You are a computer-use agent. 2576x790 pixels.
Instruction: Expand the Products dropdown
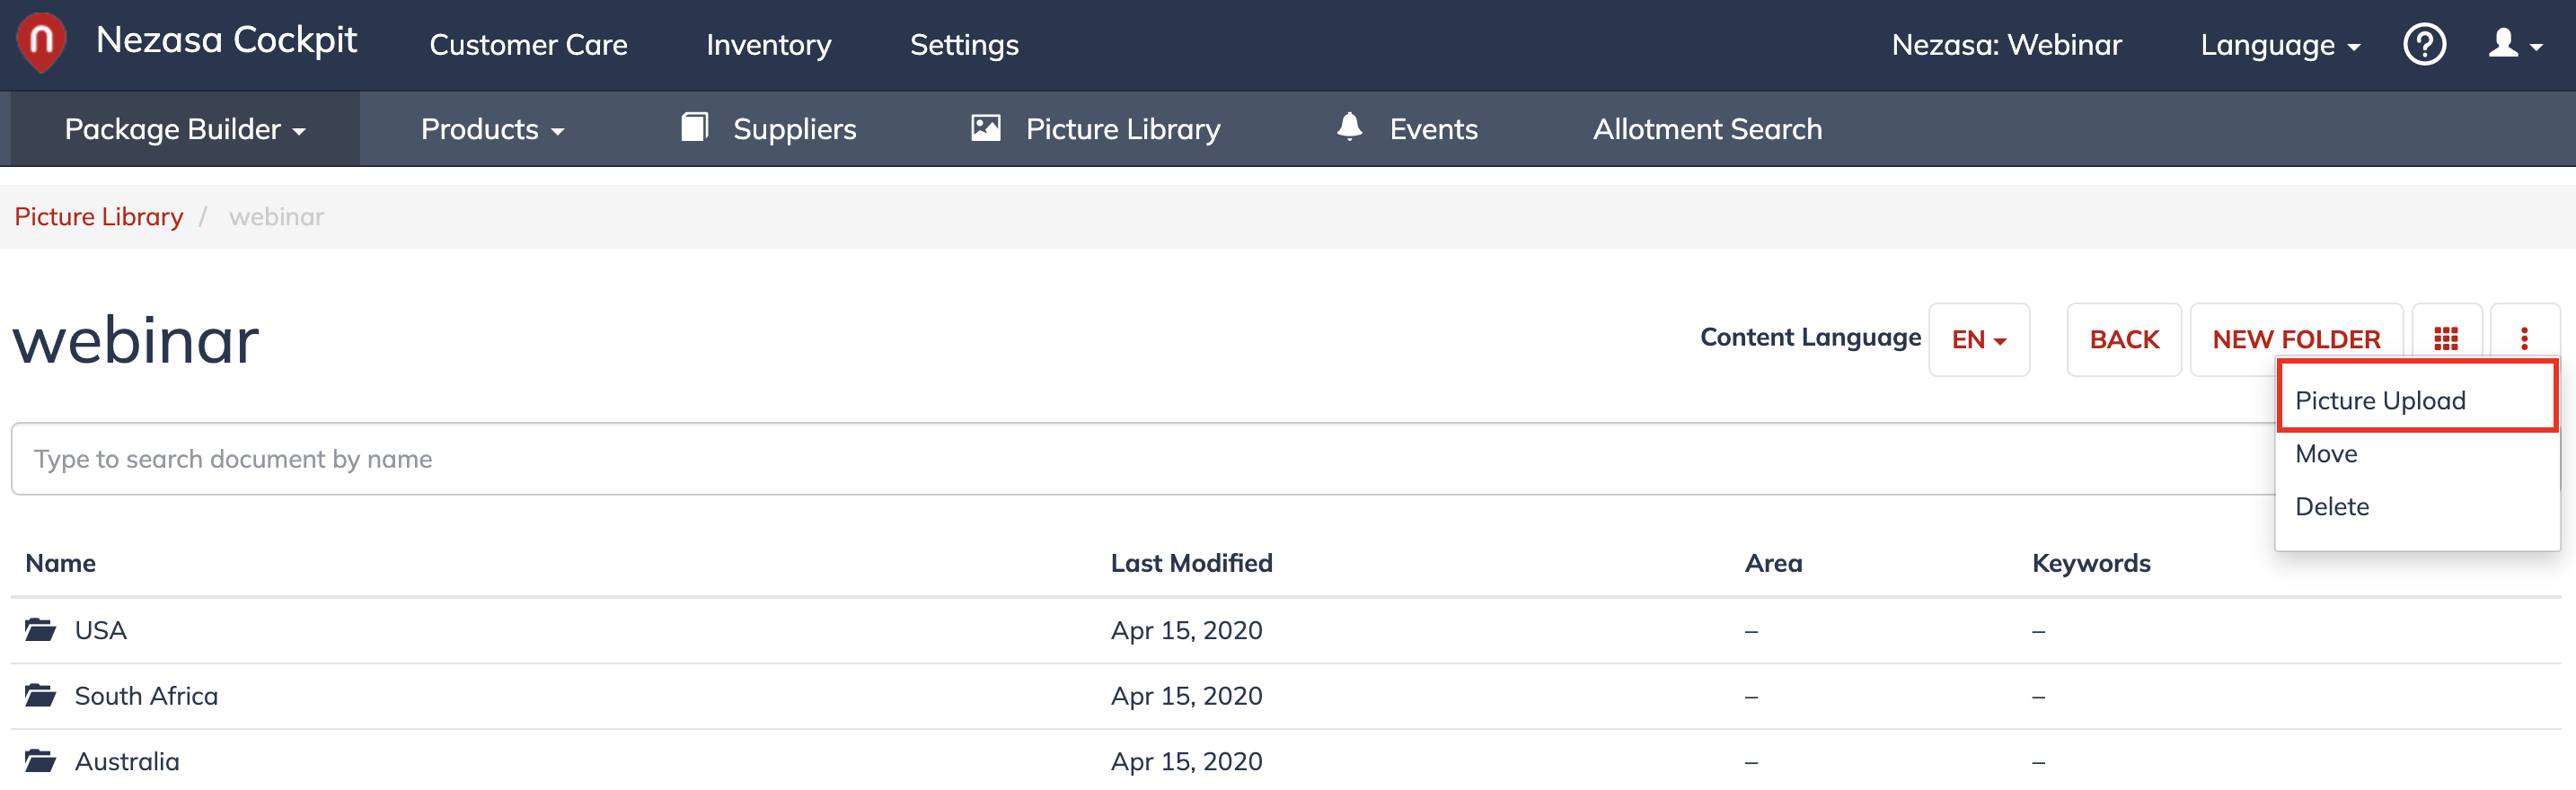(x=492, y=129)
